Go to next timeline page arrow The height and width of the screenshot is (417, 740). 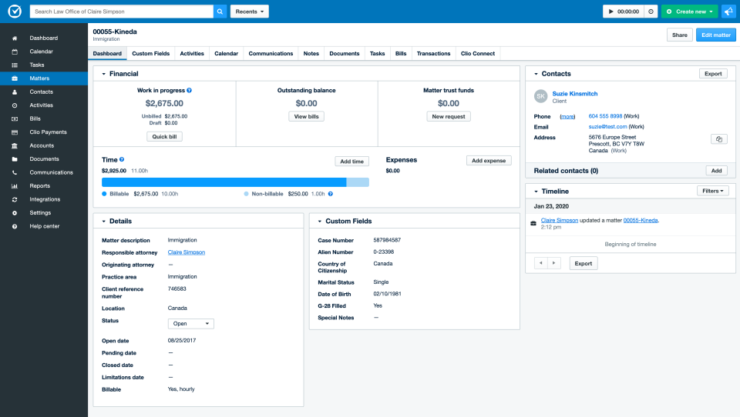click(554, 263)
